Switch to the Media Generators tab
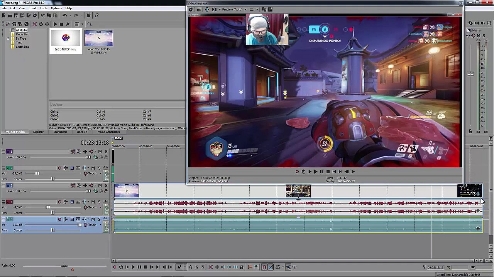Viewport: 494px width, 277px height. point(109,132)
